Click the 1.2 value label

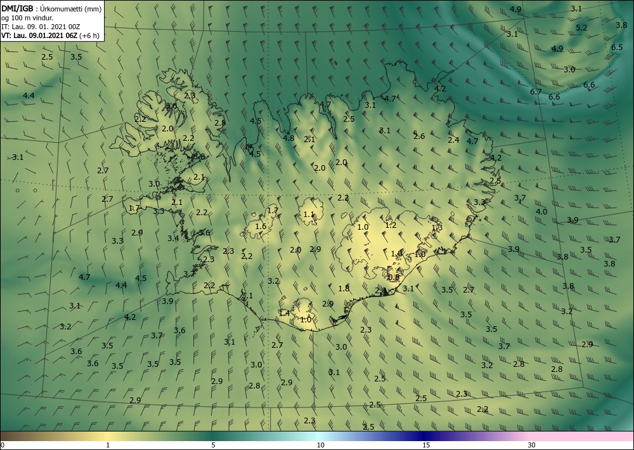391,225
